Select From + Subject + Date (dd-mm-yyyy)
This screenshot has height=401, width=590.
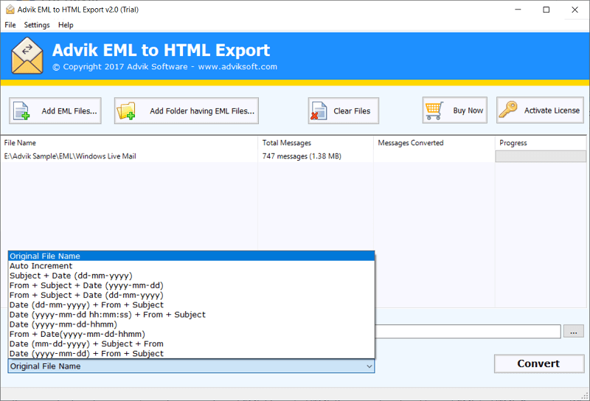(x=191, y=296)
